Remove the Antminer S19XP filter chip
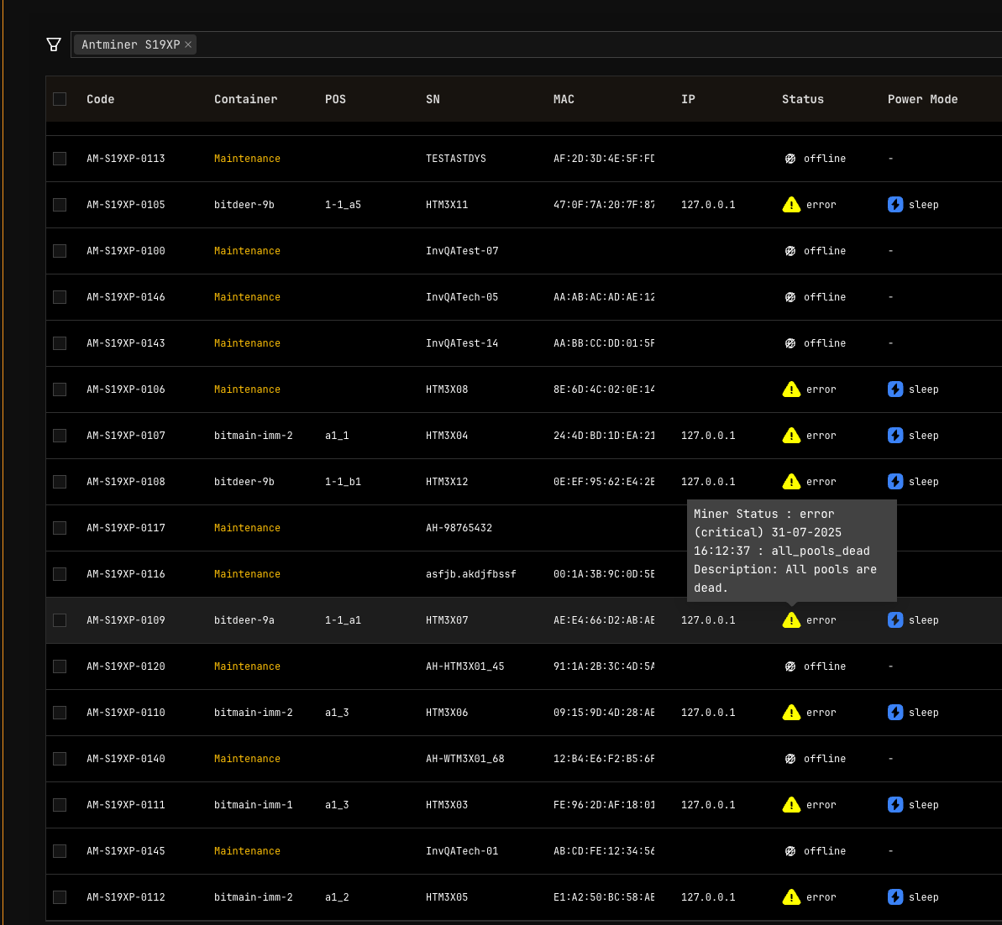 pos(188,44)
